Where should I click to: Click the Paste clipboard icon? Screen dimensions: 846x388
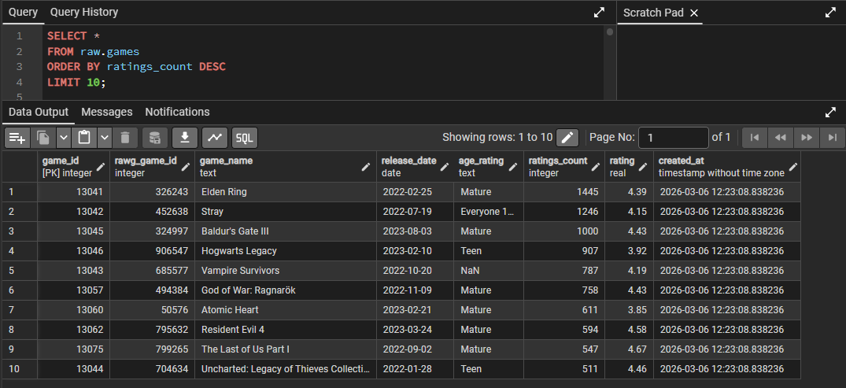[84, 138]
